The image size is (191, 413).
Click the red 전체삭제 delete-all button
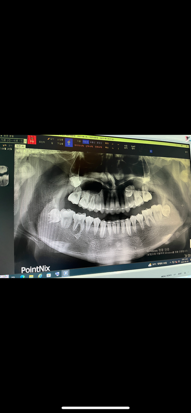click(x=98, y=147)
